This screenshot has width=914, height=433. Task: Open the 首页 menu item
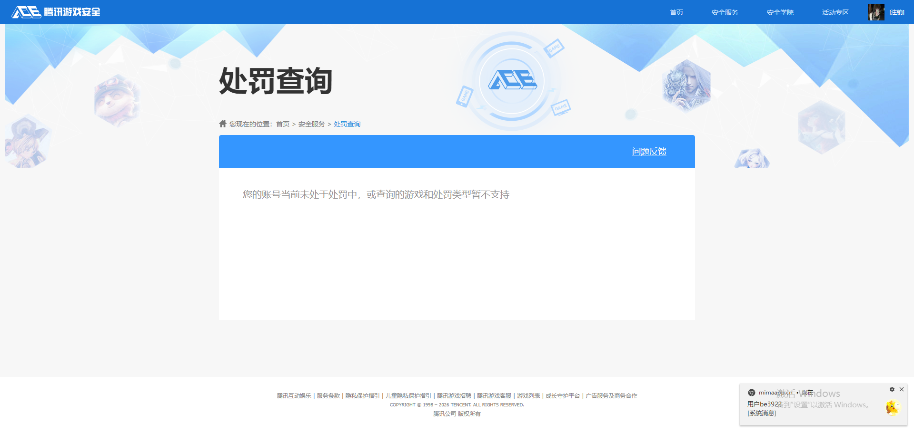coord(676,12)
